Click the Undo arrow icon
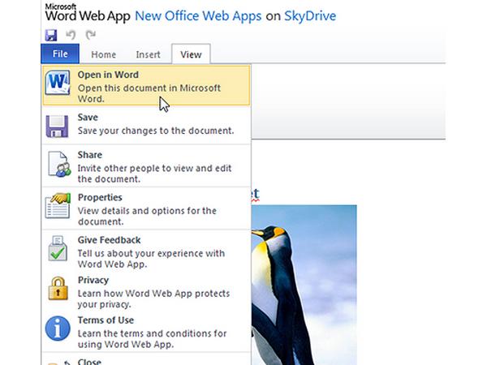The image size is (487, 365). click(x=71, y=35)
